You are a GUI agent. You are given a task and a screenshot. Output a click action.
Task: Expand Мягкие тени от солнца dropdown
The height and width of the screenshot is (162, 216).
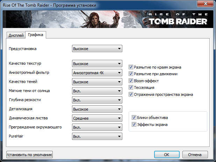point(97,91)
